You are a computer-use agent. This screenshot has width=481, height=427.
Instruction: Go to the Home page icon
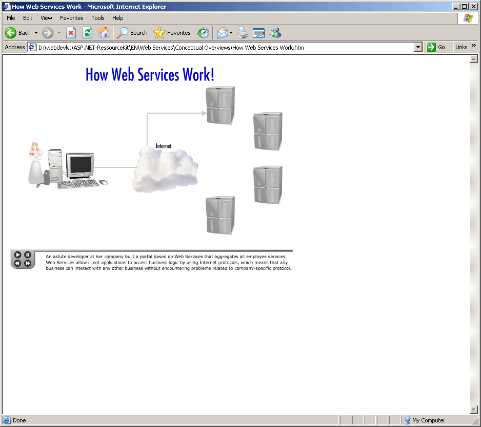point(104,33)
